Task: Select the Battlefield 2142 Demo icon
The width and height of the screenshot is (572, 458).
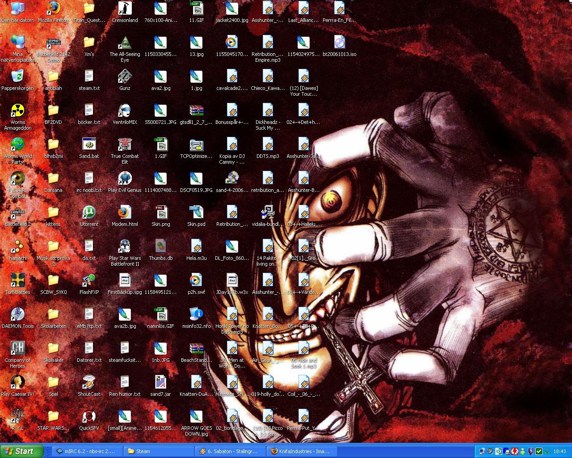Action: tap(53, 43)
